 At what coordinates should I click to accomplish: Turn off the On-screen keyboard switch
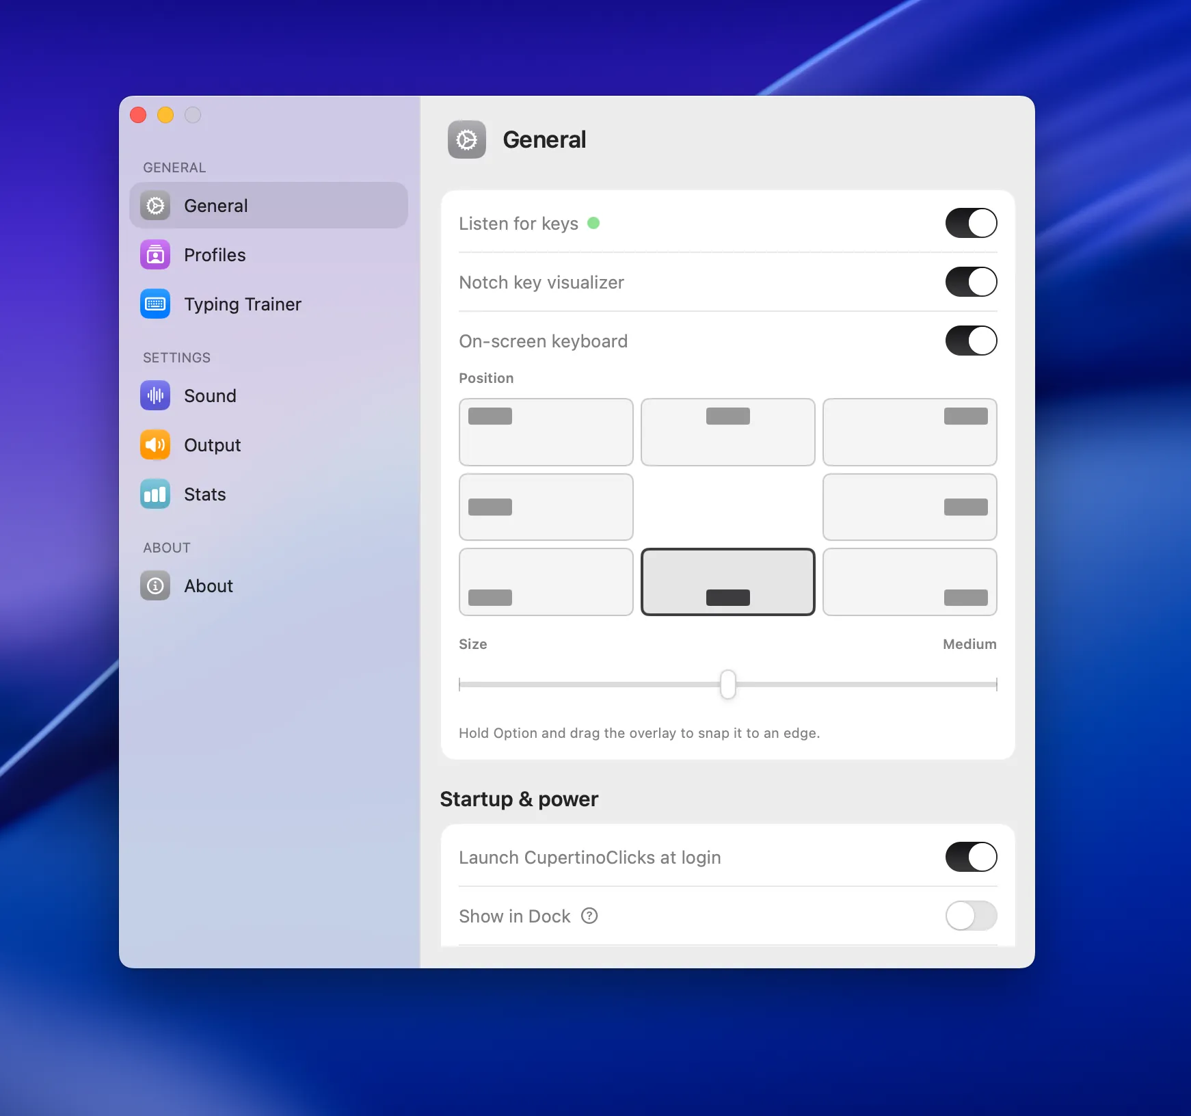tap(971, 341)
